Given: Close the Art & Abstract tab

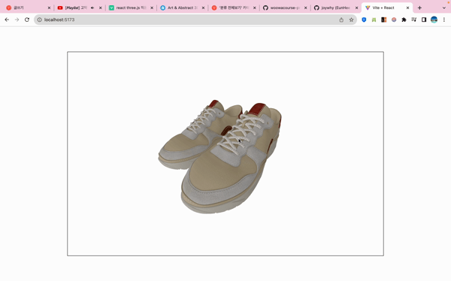Looking at the screenshot, I should 203,8.
